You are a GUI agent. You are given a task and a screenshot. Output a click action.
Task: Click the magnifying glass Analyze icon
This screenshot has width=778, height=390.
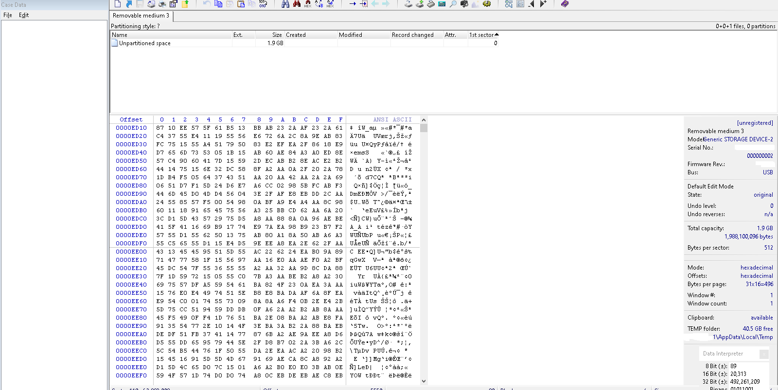pyautogui.click(x=453, y=4)
